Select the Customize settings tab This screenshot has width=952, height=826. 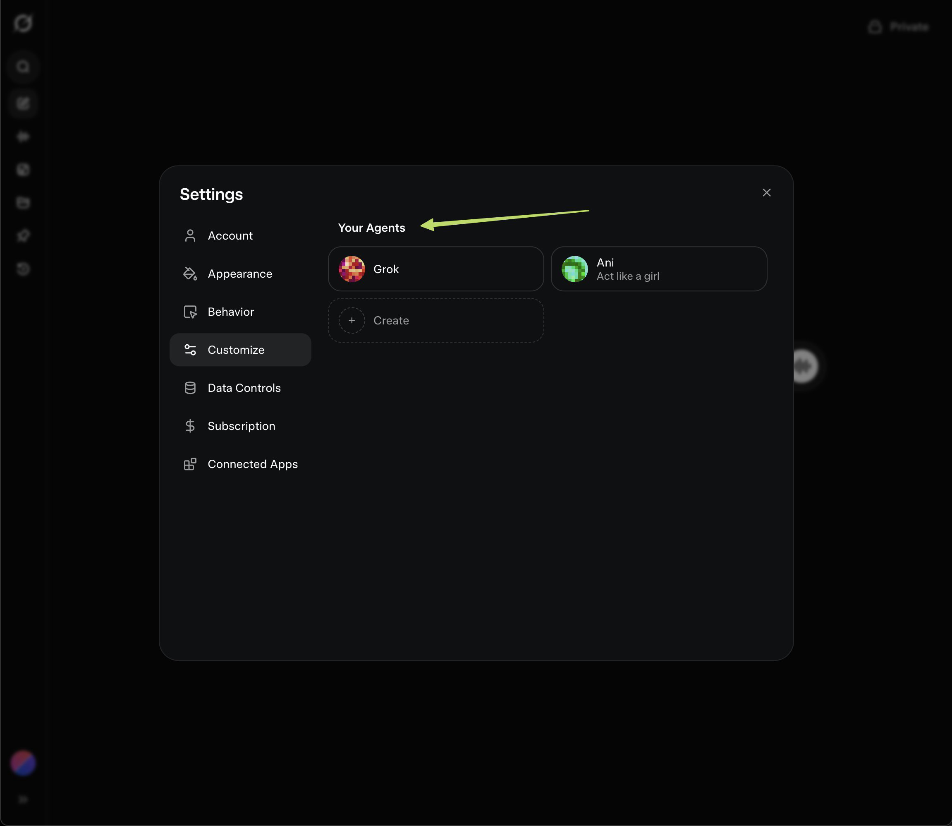(236, 350)
